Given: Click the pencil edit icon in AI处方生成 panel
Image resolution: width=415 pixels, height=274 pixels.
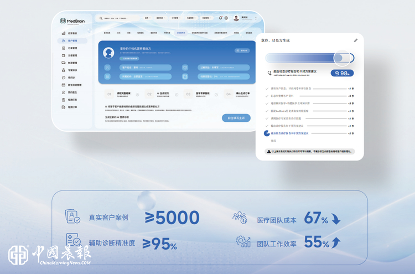Looking at the screenshot, I should pos(356,40).
